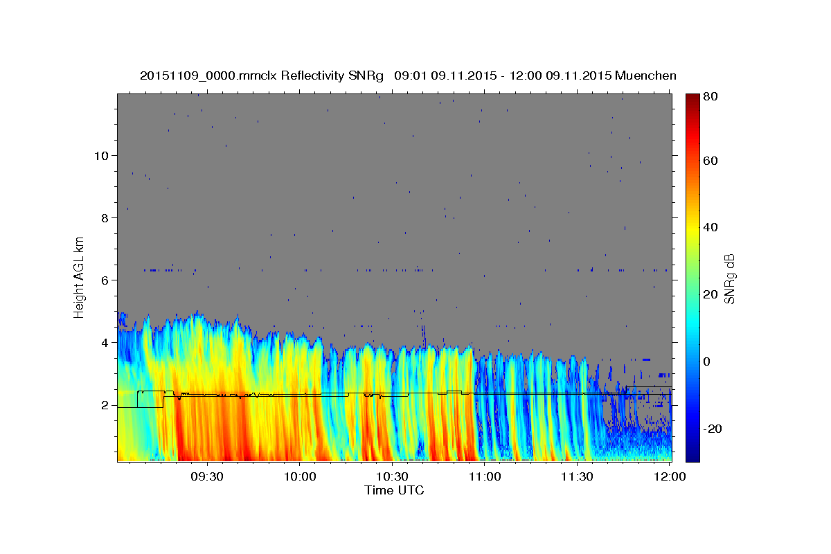Click the 11:30 time tick label

[x=577, y=476]
